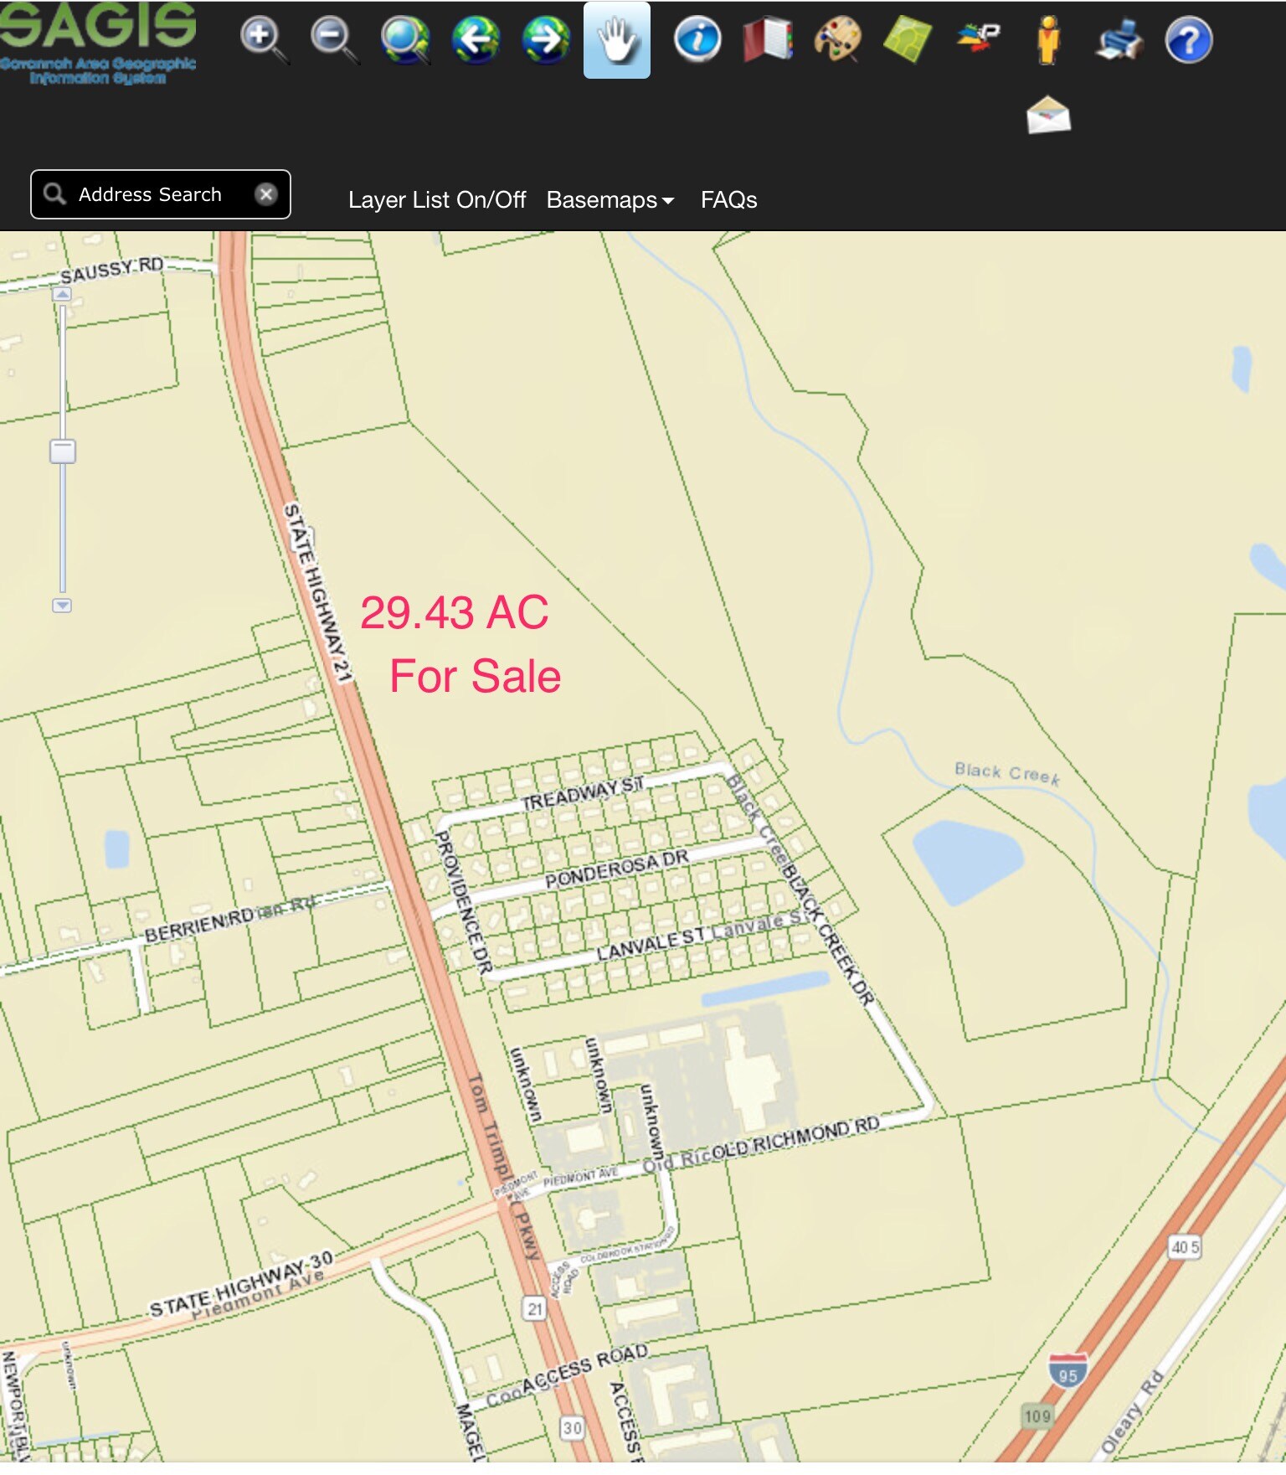This screenshot has height=1475, width=1286.
Task: Open the paint palette drawing tools
Action: [x=837, y=39]
